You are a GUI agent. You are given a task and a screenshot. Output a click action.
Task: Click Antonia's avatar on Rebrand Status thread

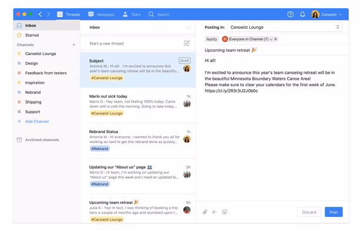[x=187, y=139]
